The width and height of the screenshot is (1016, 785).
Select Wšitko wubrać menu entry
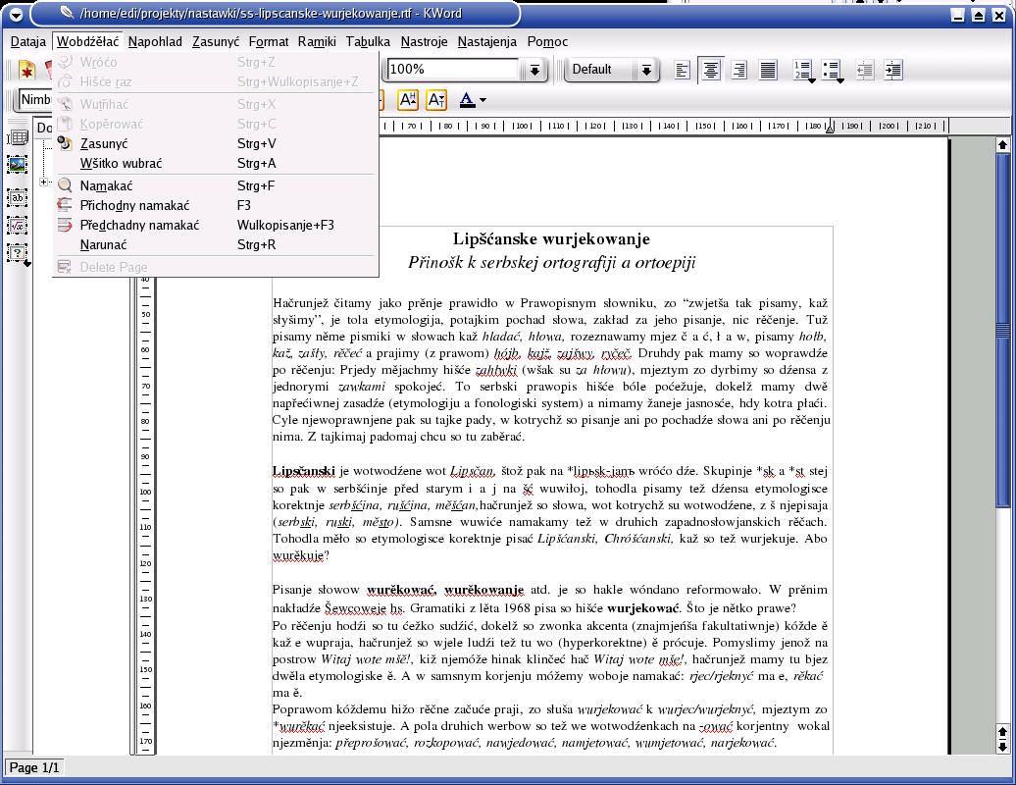pos(121,163)
